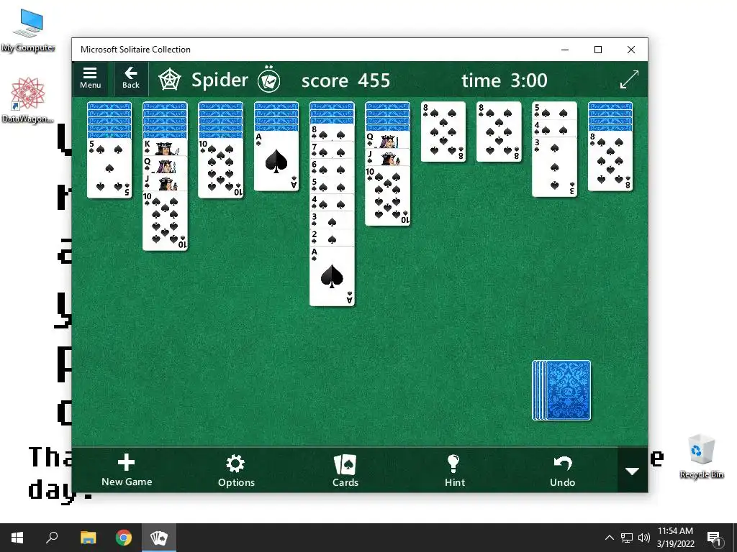Open network status tray icon
737x552 pixels.
click(627, 538)
